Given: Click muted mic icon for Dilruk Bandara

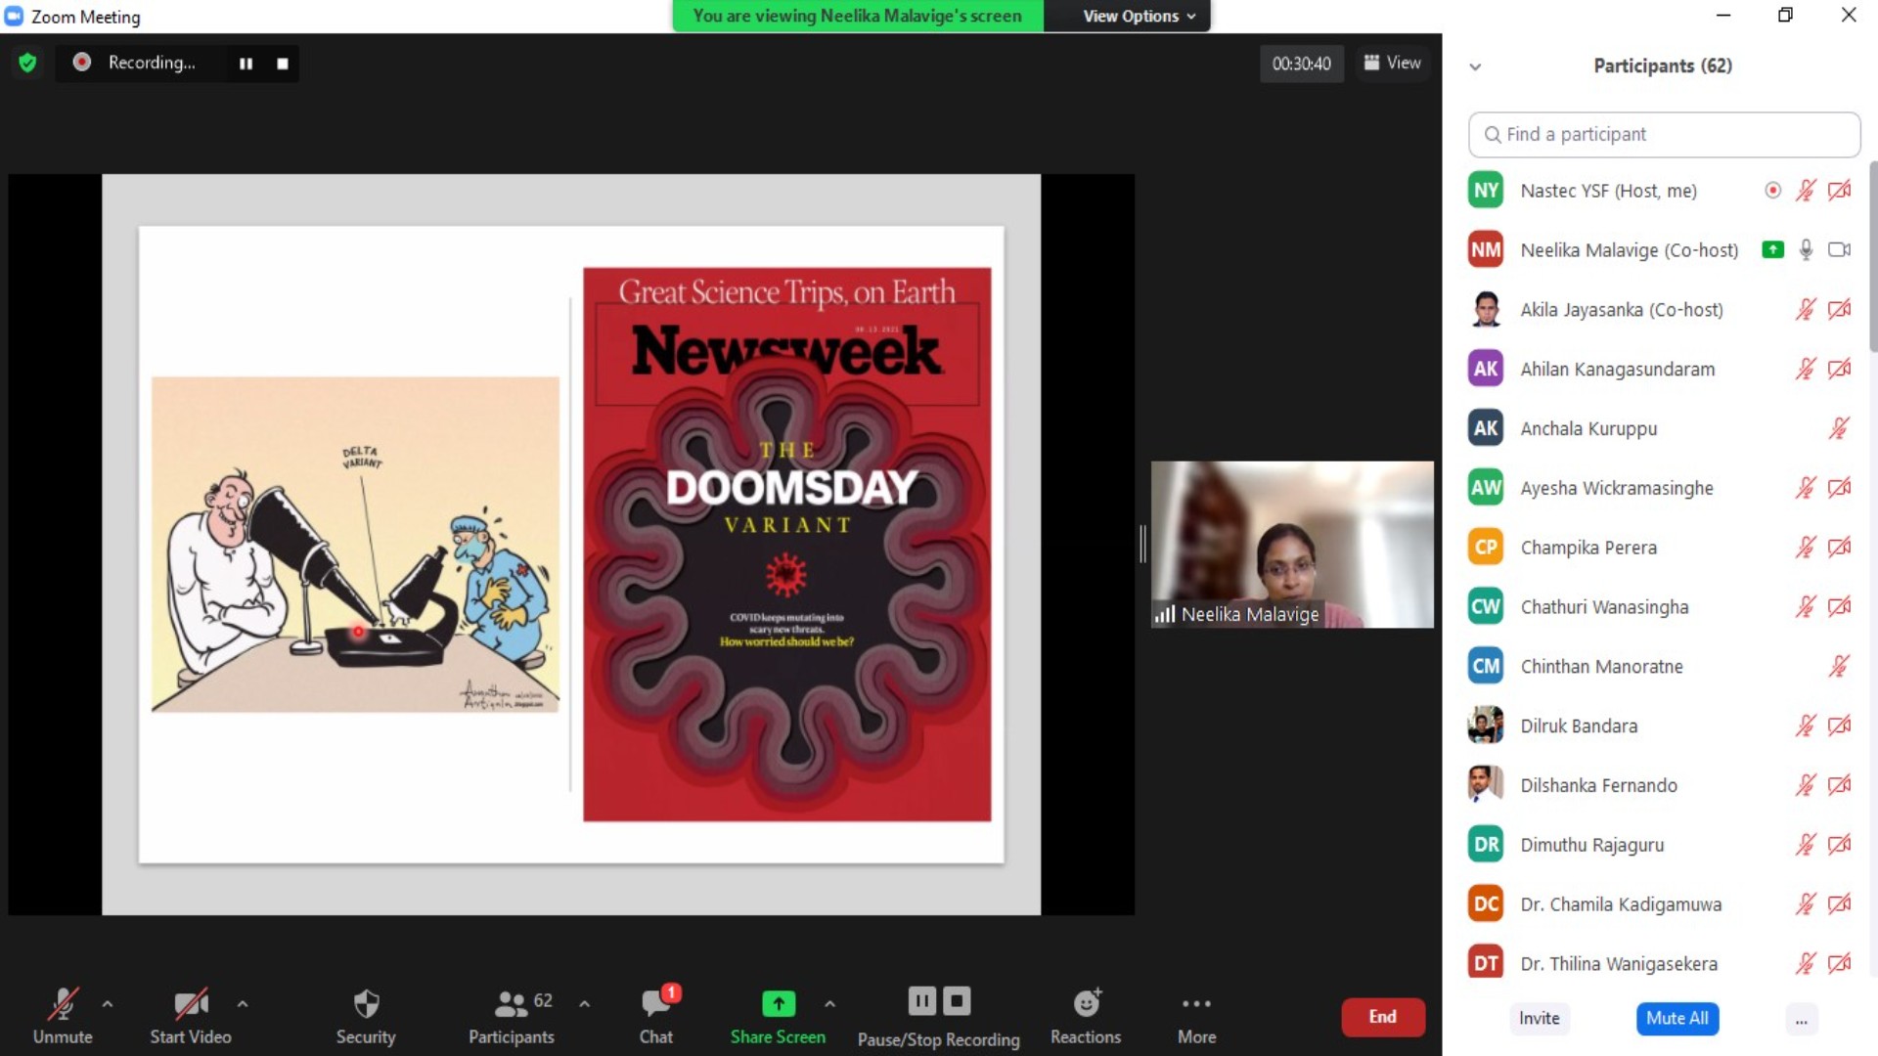Looking at the screenshot, I should click(1806, 726).
